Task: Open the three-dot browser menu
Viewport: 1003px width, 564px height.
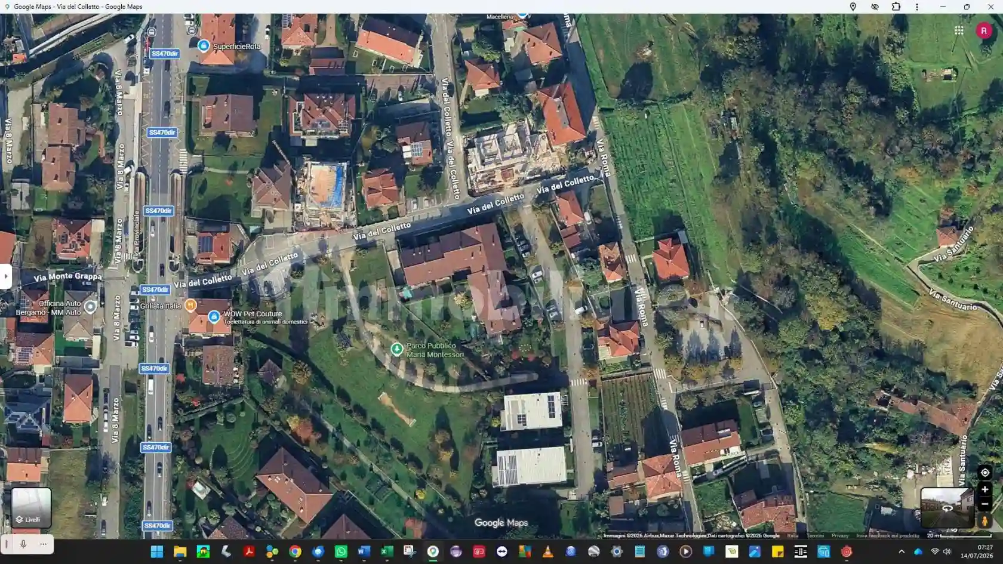Action: point(917,7)
